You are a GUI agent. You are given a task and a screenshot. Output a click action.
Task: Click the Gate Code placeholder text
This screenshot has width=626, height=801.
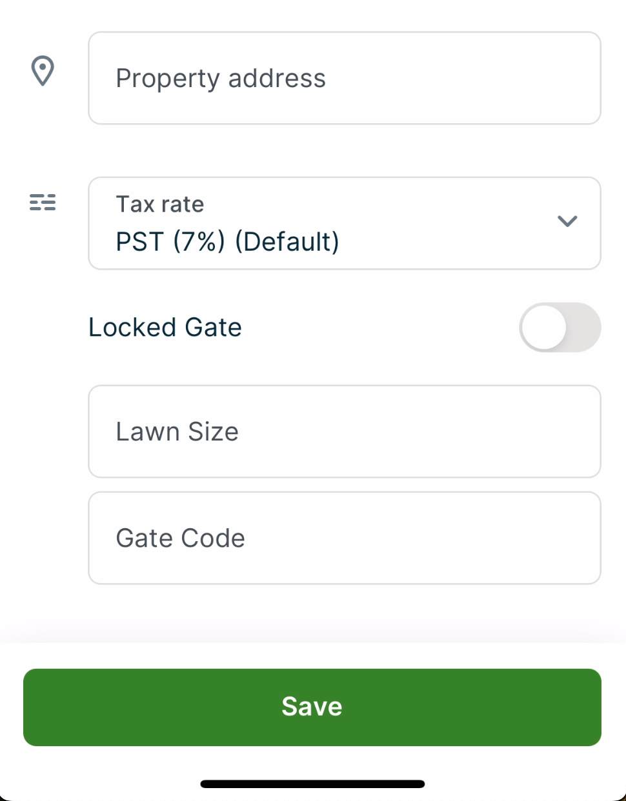point(180,538)
